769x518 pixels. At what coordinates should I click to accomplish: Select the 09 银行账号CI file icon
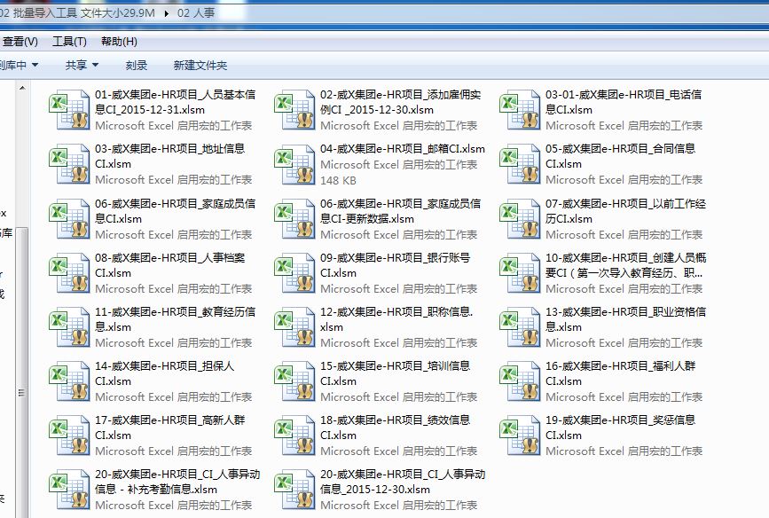click(x=294, y=272)
